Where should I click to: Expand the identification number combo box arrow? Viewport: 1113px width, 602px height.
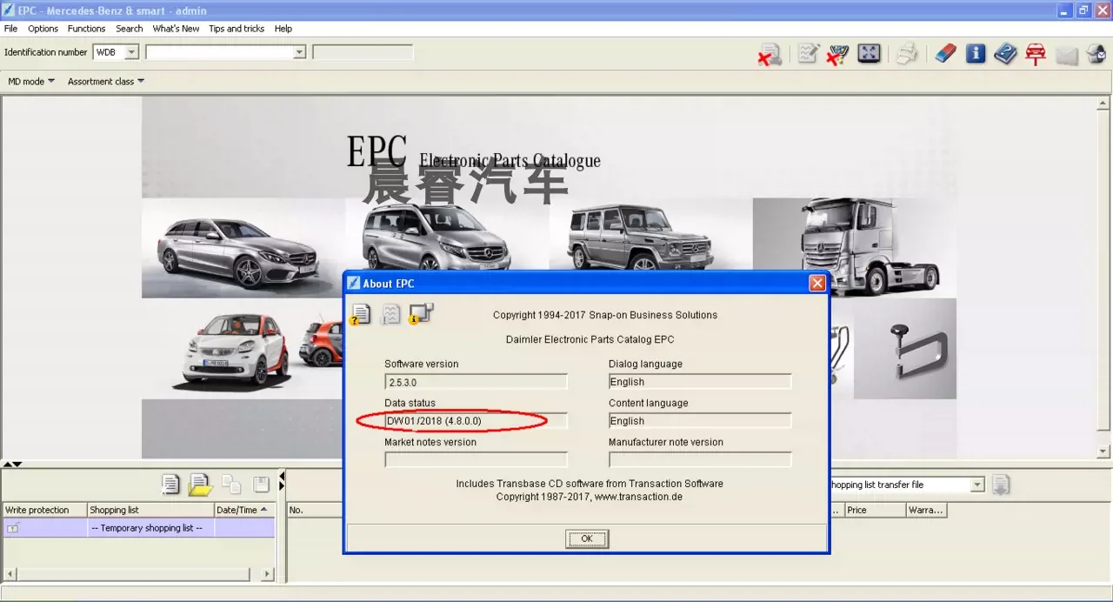click(299, 52)
